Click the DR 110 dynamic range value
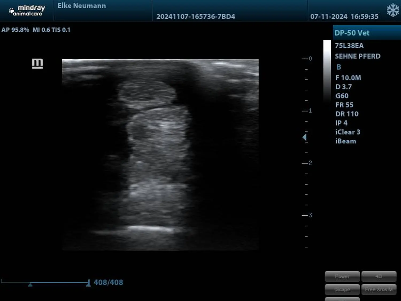This screenshot has height=301, width=401. (347, 114)
